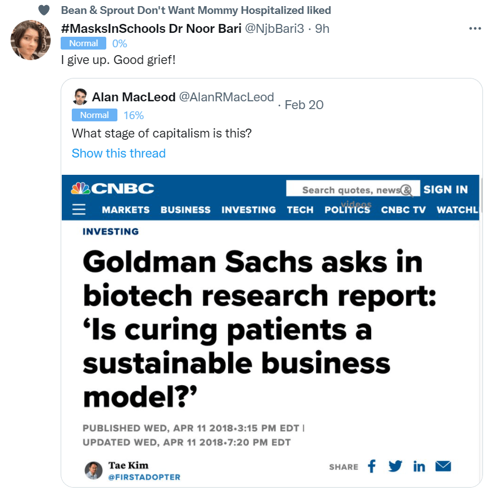Share article via Twitter bird icon
The width and height of the screenshot is (488, 491).
point(395,466)
